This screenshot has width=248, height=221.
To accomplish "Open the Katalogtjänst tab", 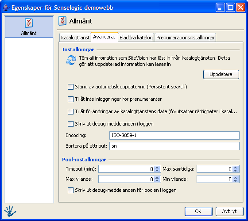I will (75, 38).
